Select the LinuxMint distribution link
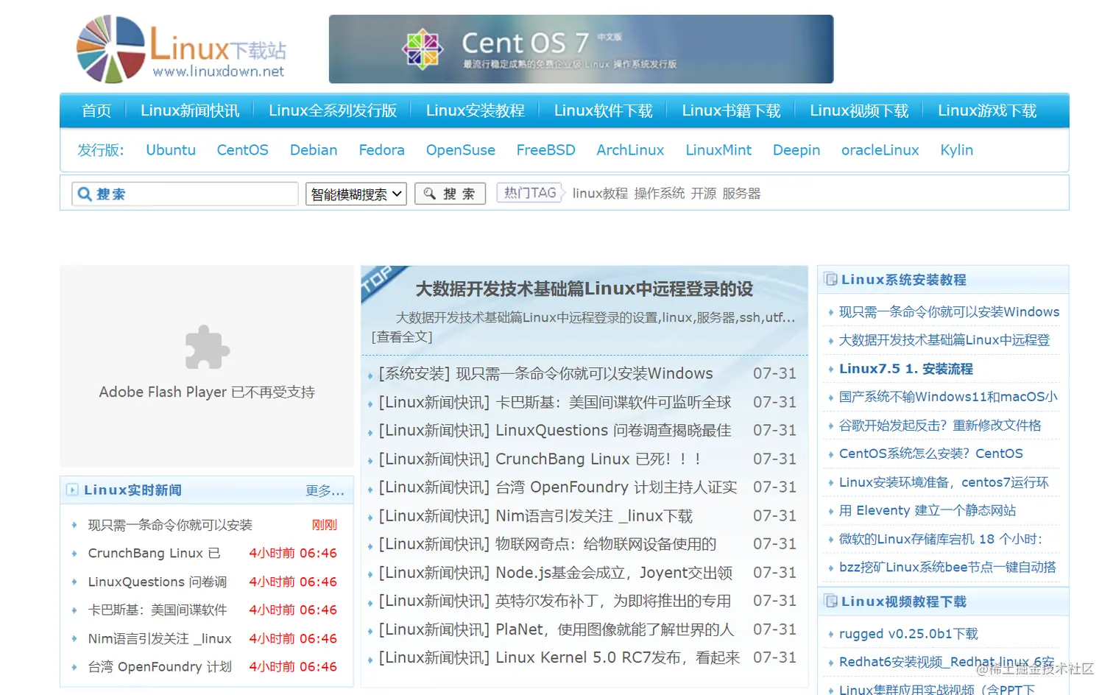Viewport: 1113px width, 695px height. [718, 150]
